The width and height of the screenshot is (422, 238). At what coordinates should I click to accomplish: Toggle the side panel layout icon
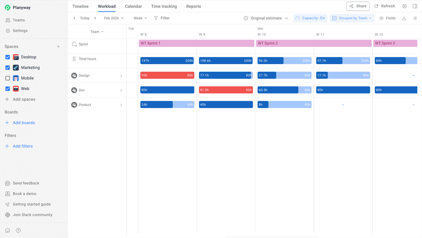[415, 6]
